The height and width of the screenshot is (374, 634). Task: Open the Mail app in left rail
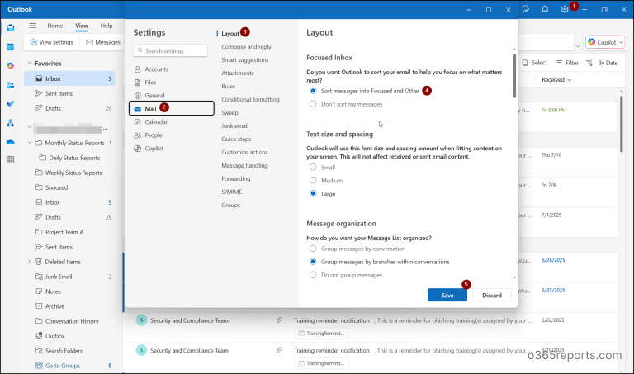click(11, 28)
